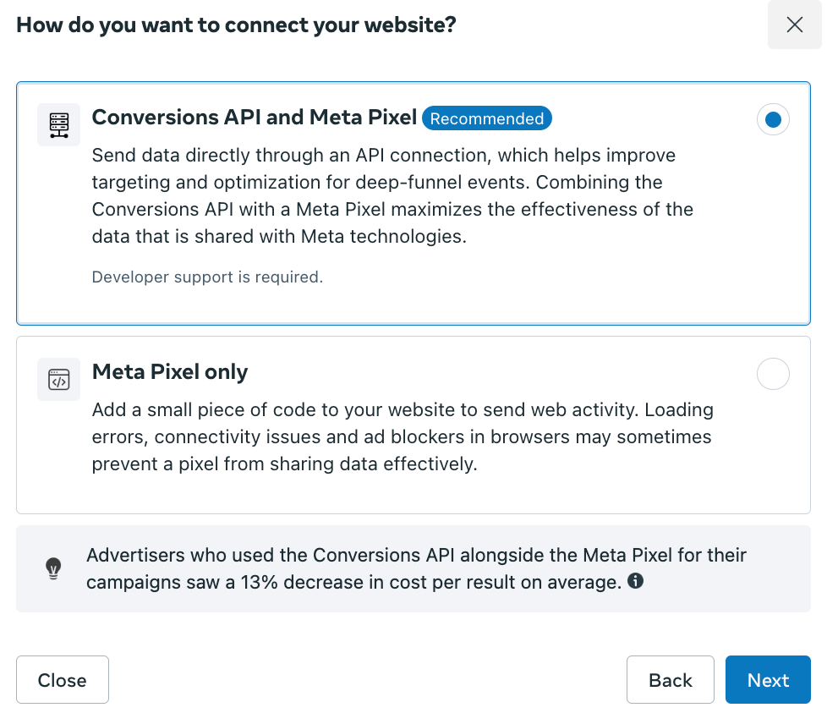Screen dimensions: 827x724
Task: Click the Next button
Action: pos(768,680)
